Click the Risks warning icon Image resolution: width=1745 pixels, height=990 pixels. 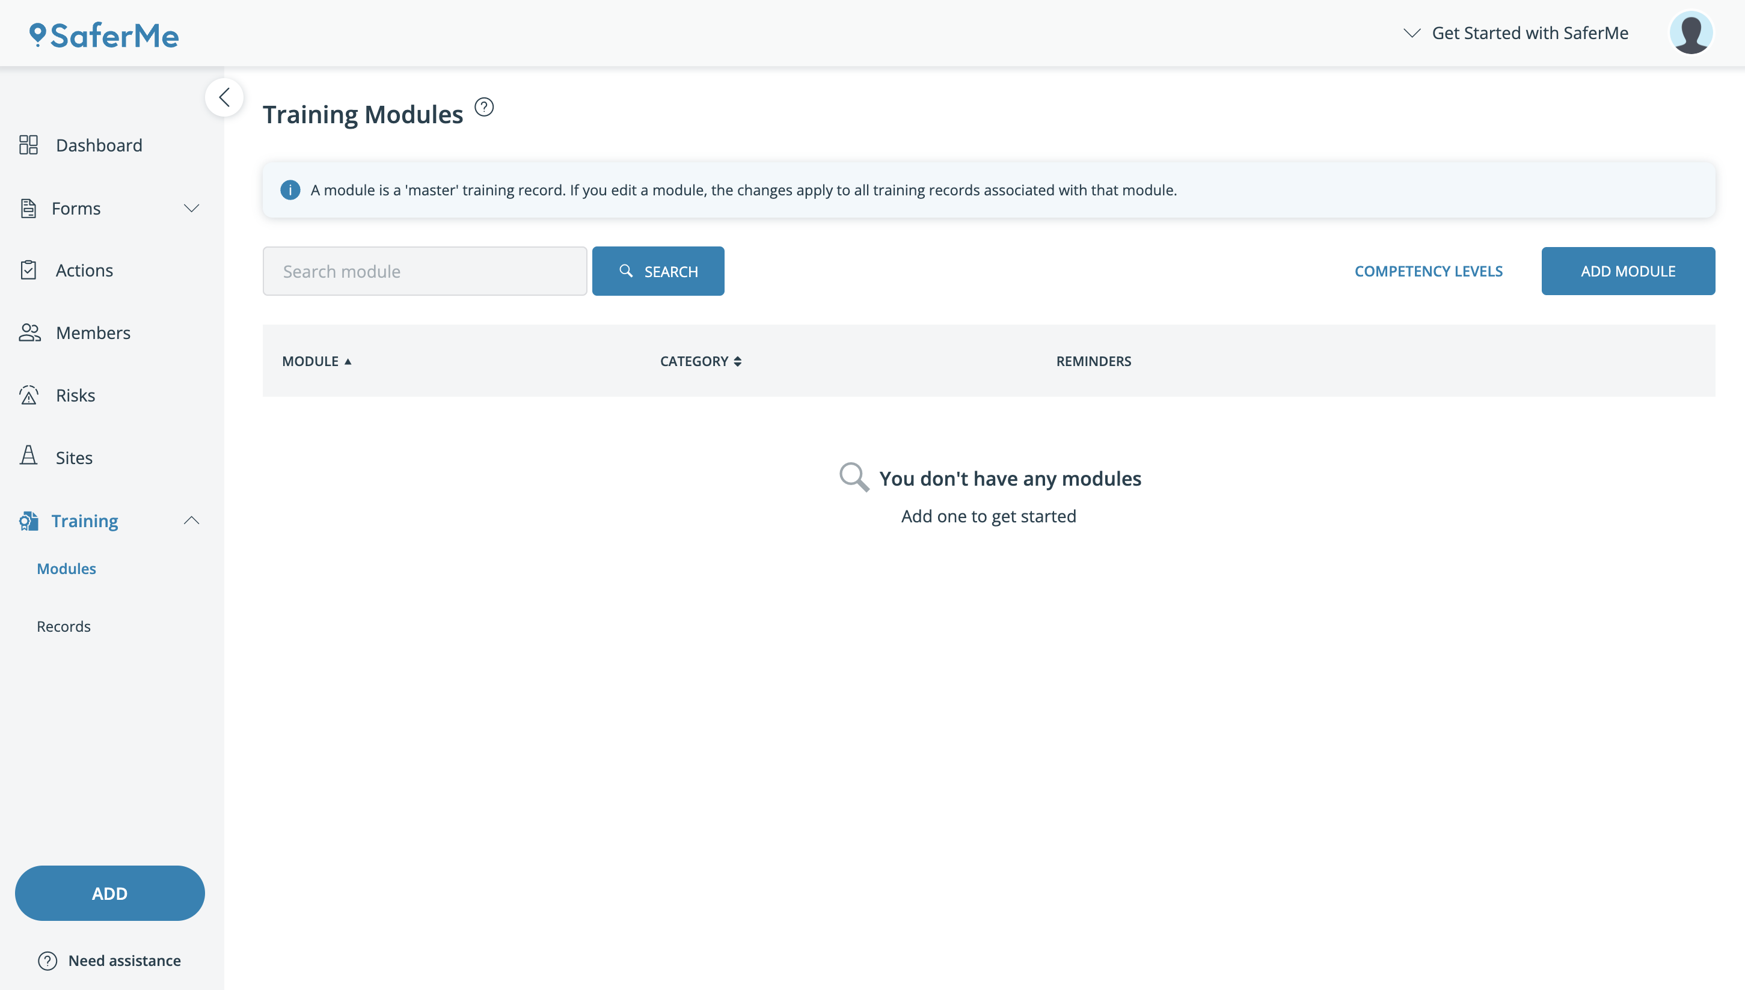coord(28,395)
